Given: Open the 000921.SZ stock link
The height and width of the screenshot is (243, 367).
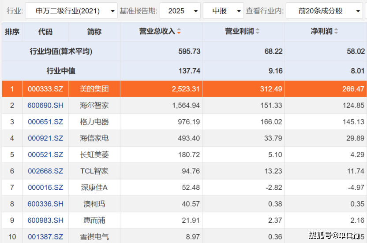Looking at the screenshot, I should point(45,138).
